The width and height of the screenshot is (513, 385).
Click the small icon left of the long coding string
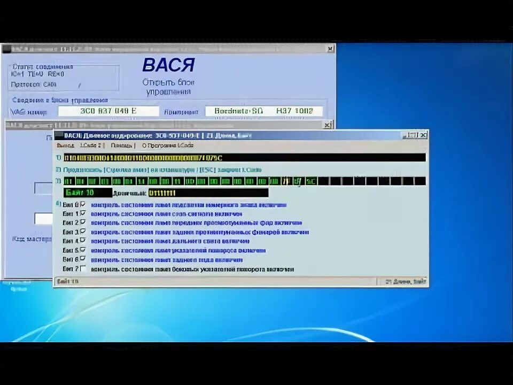click(59, 158)
